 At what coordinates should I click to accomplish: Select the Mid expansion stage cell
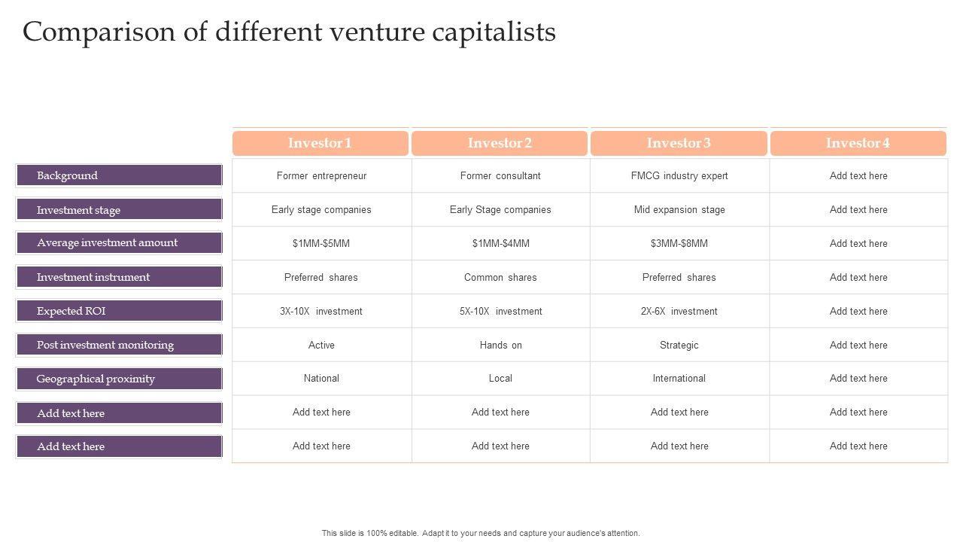[679, 210]
